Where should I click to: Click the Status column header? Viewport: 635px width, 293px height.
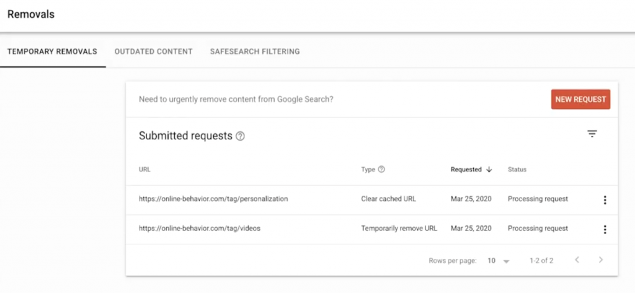(x=517, y=170)
